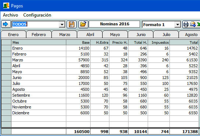Click the blue arrow go button

coord(6,24)
